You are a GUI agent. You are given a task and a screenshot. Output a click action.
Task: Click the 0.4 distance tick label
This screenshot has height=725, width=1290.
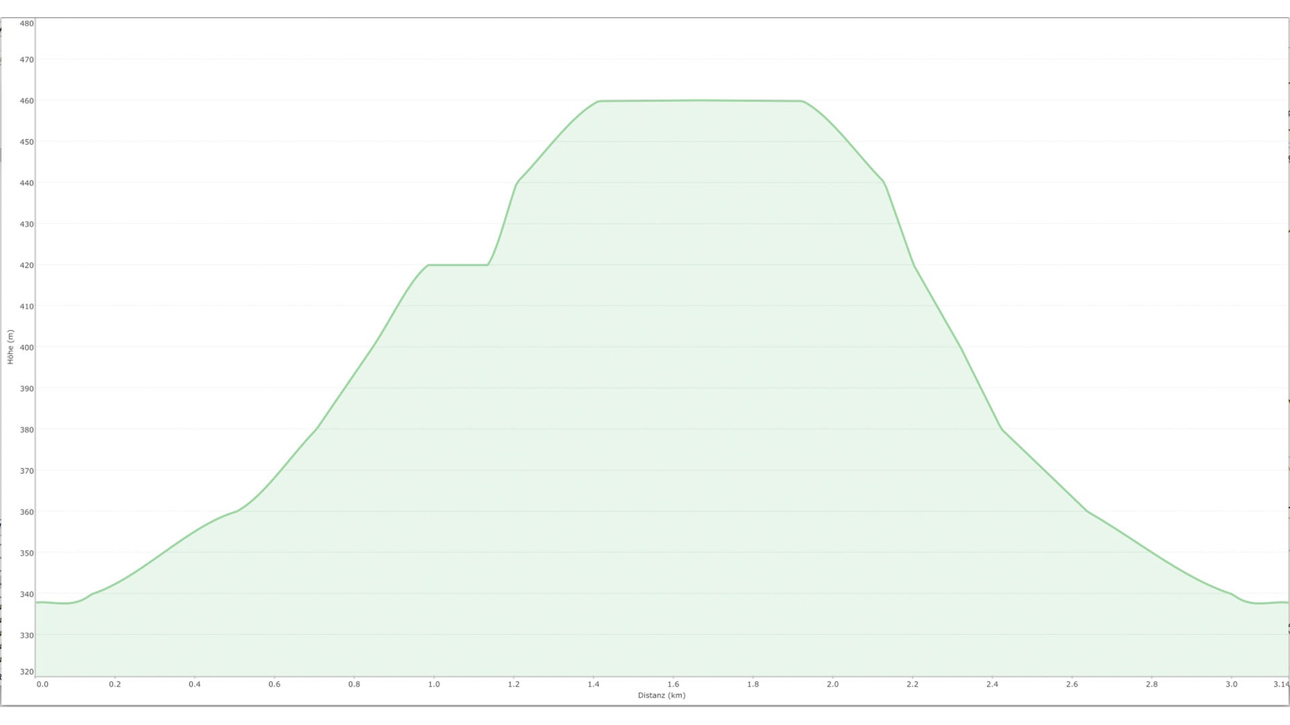195,685
